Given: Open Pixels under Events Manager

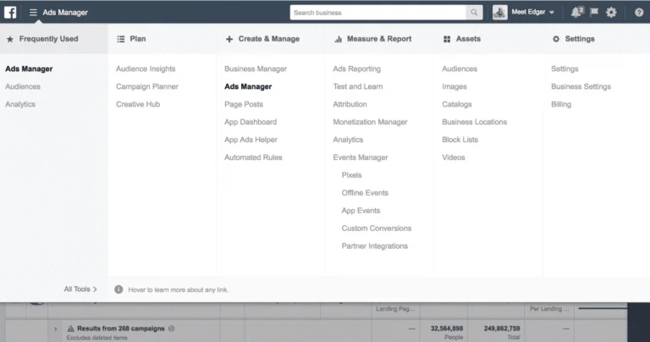Looking at the screenshot, I should (351, 175).
